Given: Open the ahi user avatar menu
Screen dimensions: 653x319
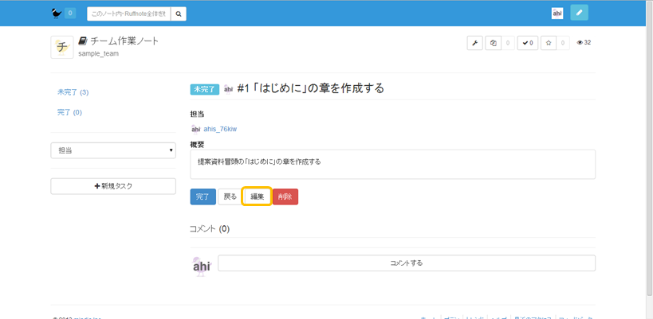Looking at the screenshot, I should (557, 13).
